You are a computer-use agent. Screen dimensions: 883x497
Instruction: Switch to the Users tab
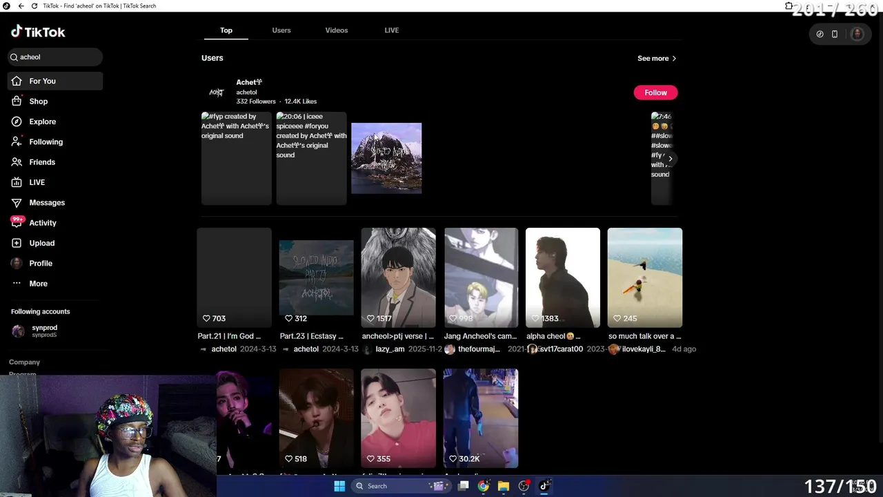point(281,30)
